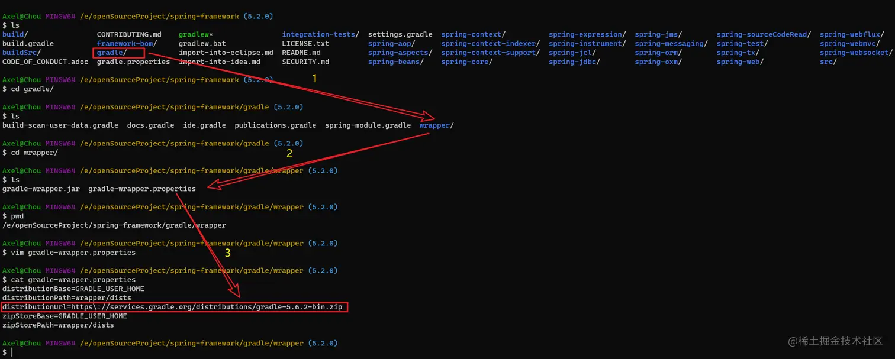The image size is (895, 359).
Task: Click gradle.properties in the first listing
Action: tap(133, 62)
